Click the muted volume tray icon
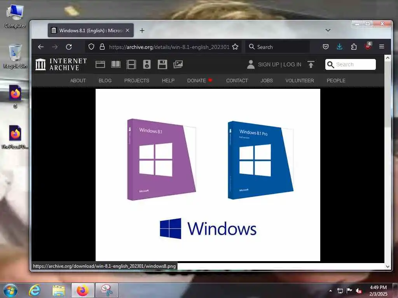 point(359,291)
